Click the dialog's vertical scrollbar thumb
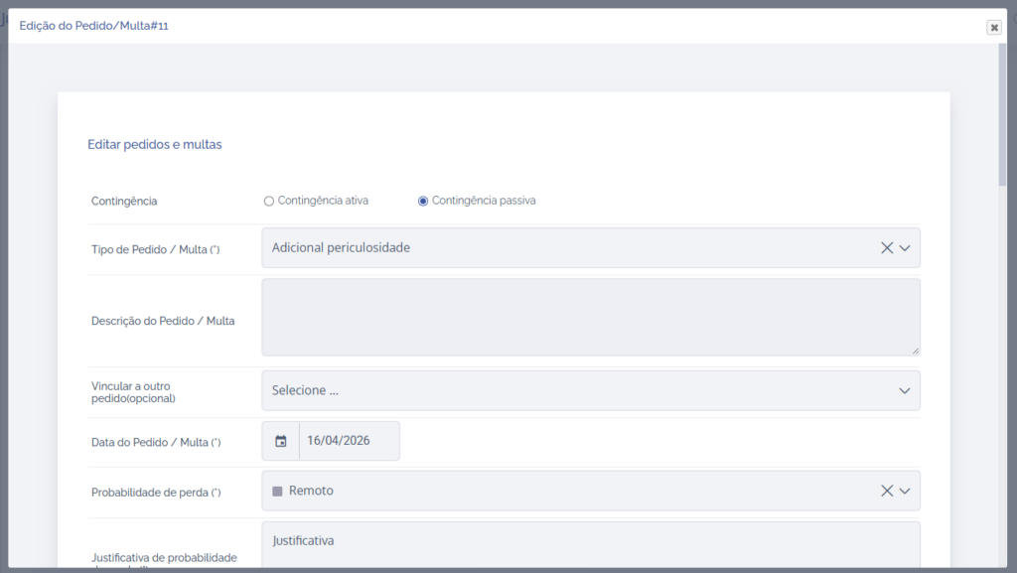Image resolution: width=1017 pixels, height=573 pixels. click(x=1002, y=114)
